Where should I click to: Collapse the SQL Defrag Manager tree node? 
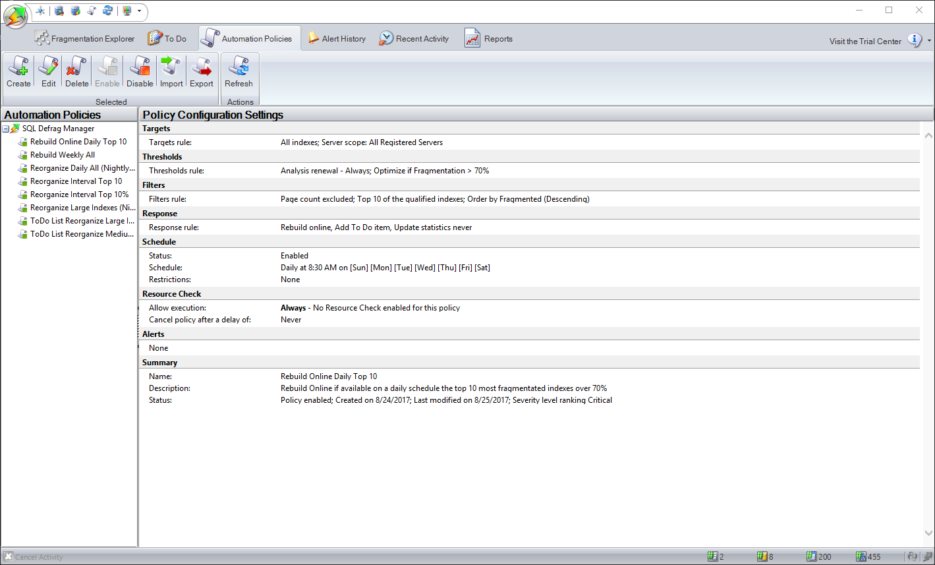coord(6,129)
